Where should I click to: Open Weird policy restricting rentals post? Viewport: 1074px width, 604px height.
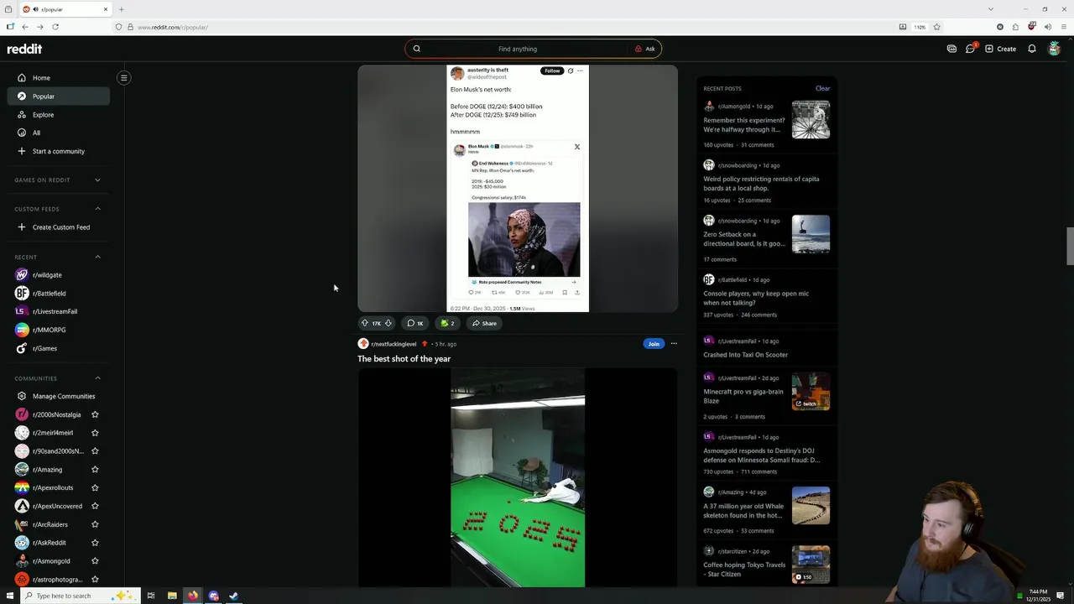coord(761,183)
